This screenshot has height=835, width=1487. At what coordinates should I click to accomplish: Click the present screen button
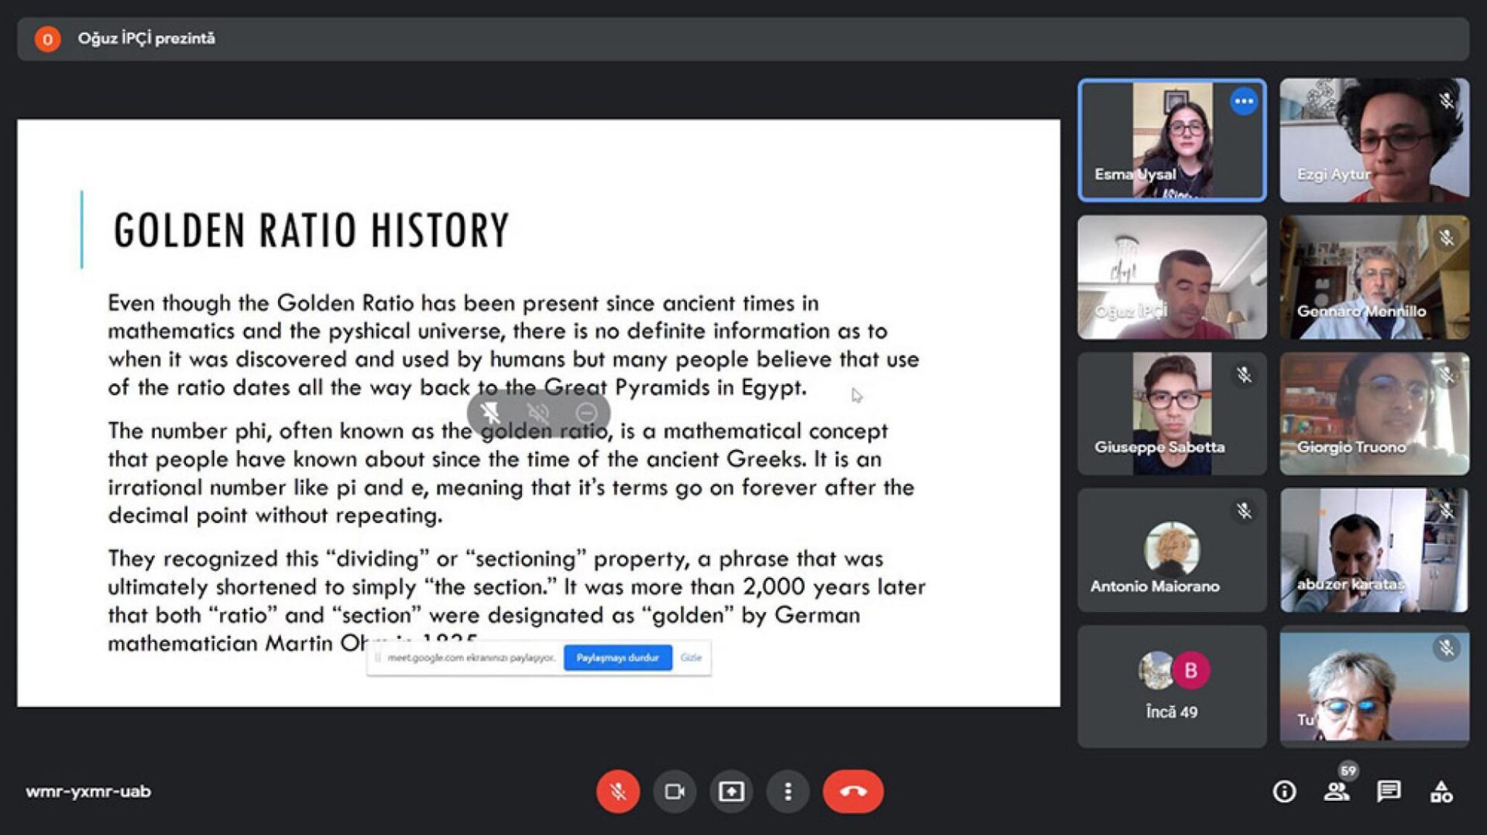pos(731,792)
